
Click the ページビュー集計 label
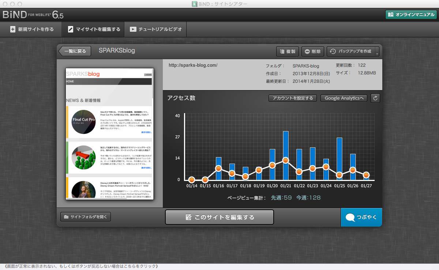(247, 198)
